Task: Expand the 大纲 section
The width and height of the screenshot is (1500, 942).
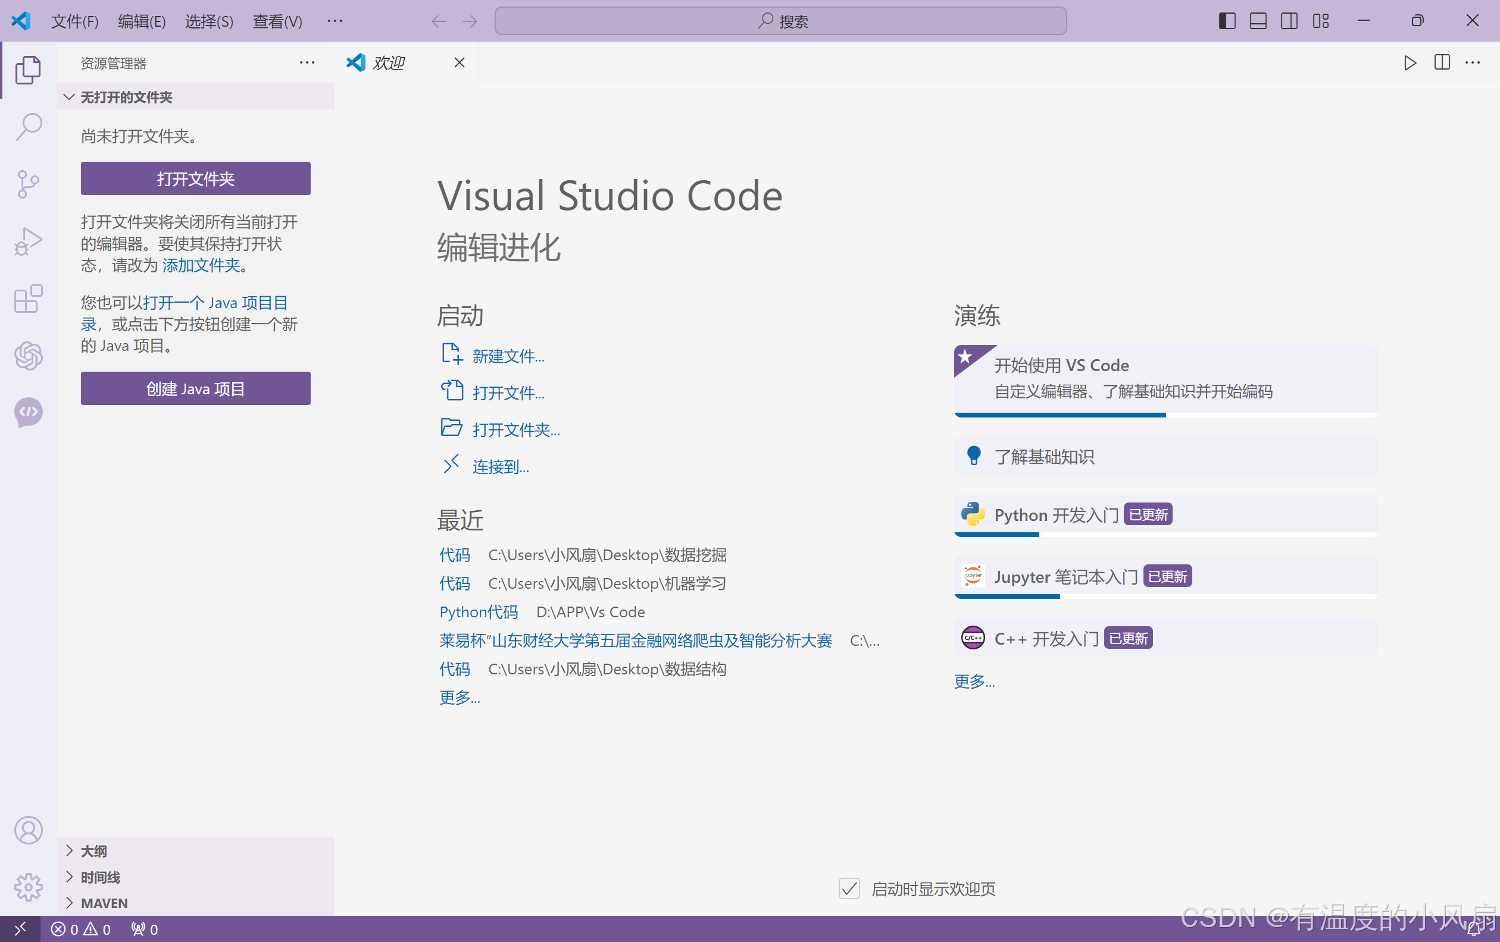Action: [93, 850]
